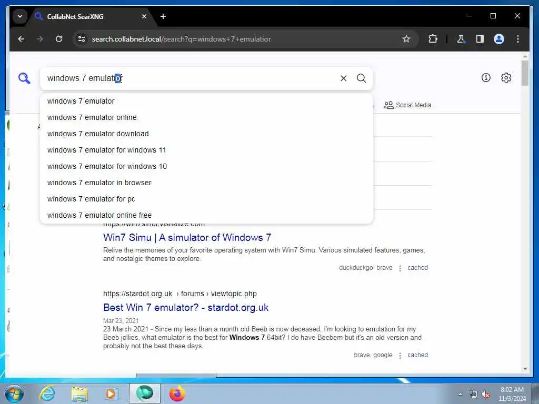
Task: Submit search using magnifier button
Action: 361,78
